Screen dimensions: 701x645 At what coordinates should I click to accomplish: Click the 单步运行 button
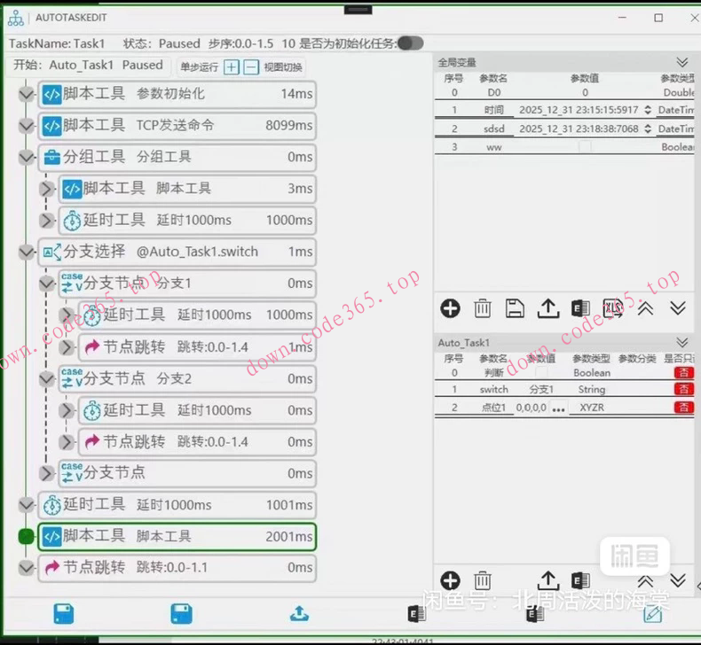tap(199, 67)
